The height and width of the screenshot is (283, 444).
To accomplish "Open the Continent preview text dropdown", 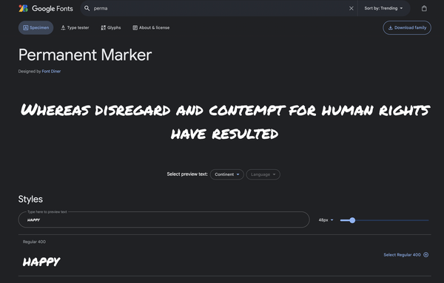I will pos(227,174).
